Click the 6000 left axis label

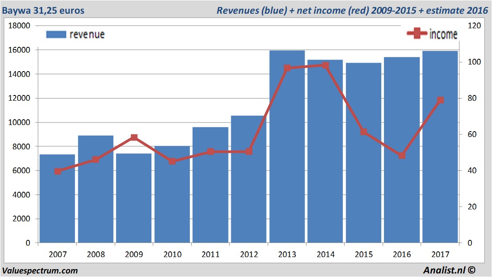click(21, 171)
